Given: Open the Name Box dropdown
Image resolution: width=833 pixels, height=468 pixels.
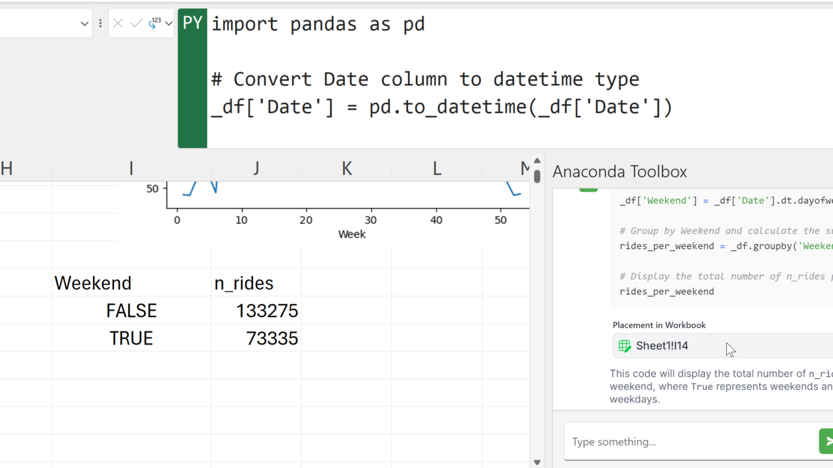Looking at the screenshot, I should (85, 23).
